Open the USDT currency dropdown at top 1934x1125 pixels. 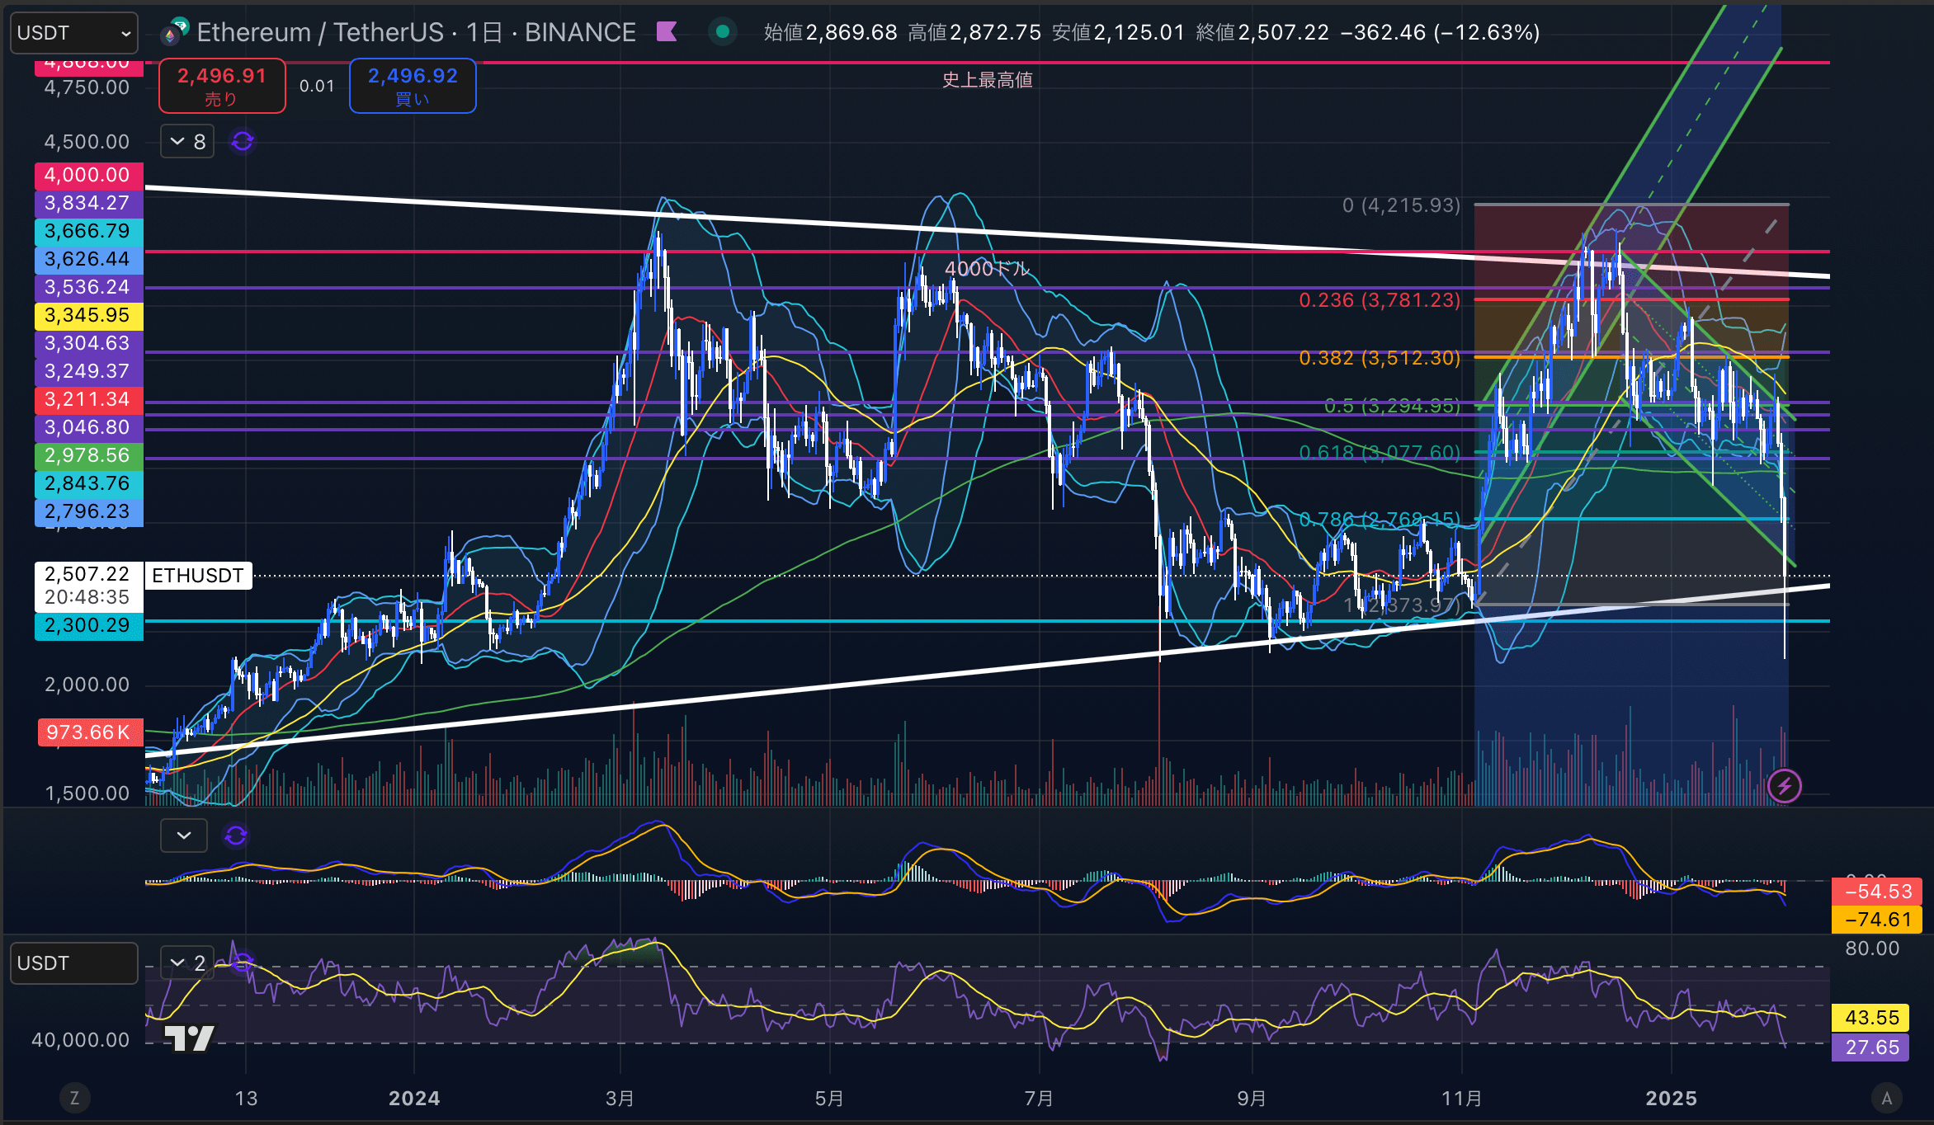point(73,33)
